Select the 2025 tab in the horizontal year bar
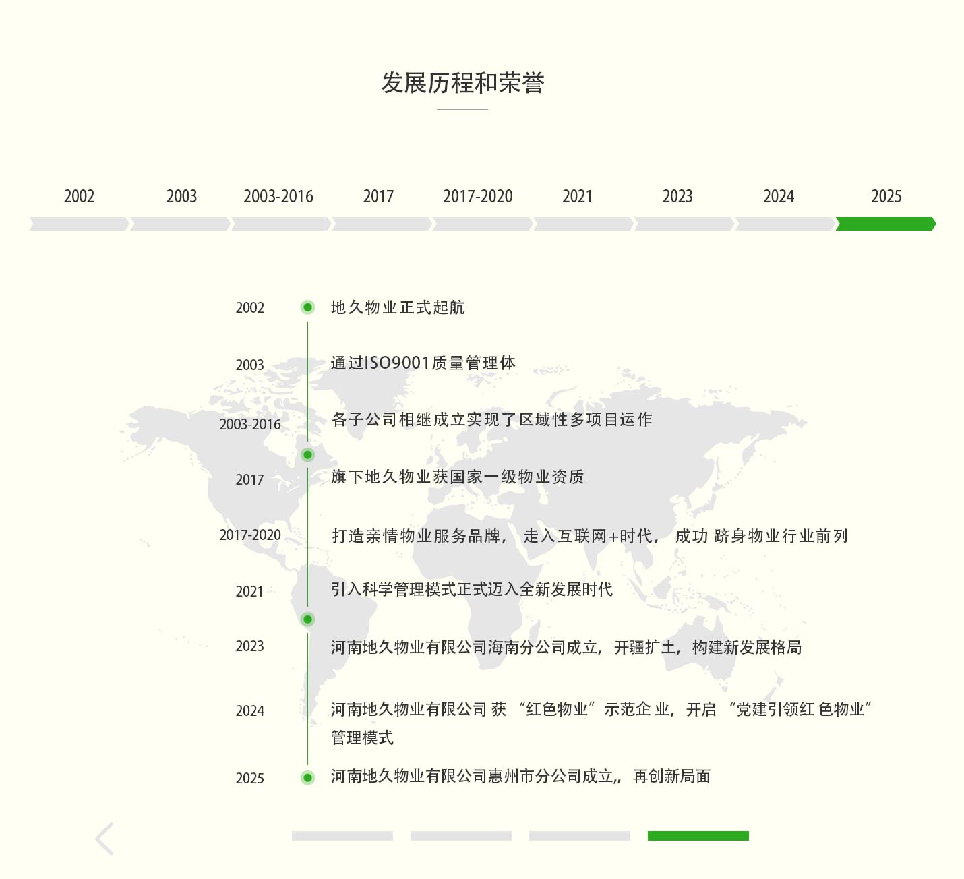Screen dimensions: 964x879 pos(886,196)
